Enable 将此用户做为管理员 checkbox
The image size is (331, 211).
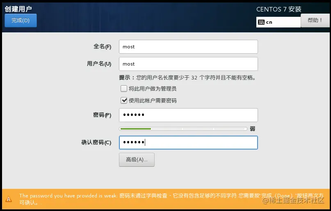point(124,88)
